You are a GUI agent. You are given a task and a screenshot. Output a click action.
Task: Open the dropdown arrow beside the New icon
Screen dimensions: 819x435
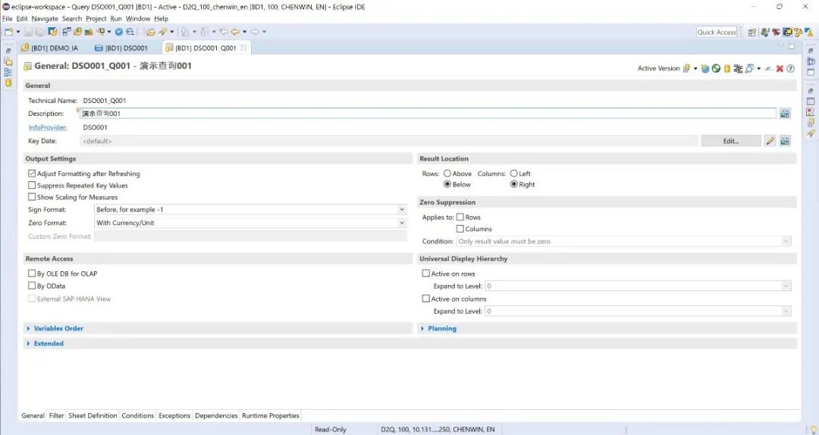pyautogui.click(x=17, y=32)
